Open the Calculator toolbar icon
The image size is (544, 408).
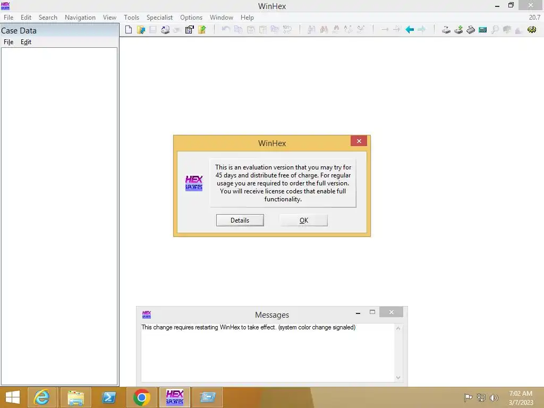coord(482,30)
